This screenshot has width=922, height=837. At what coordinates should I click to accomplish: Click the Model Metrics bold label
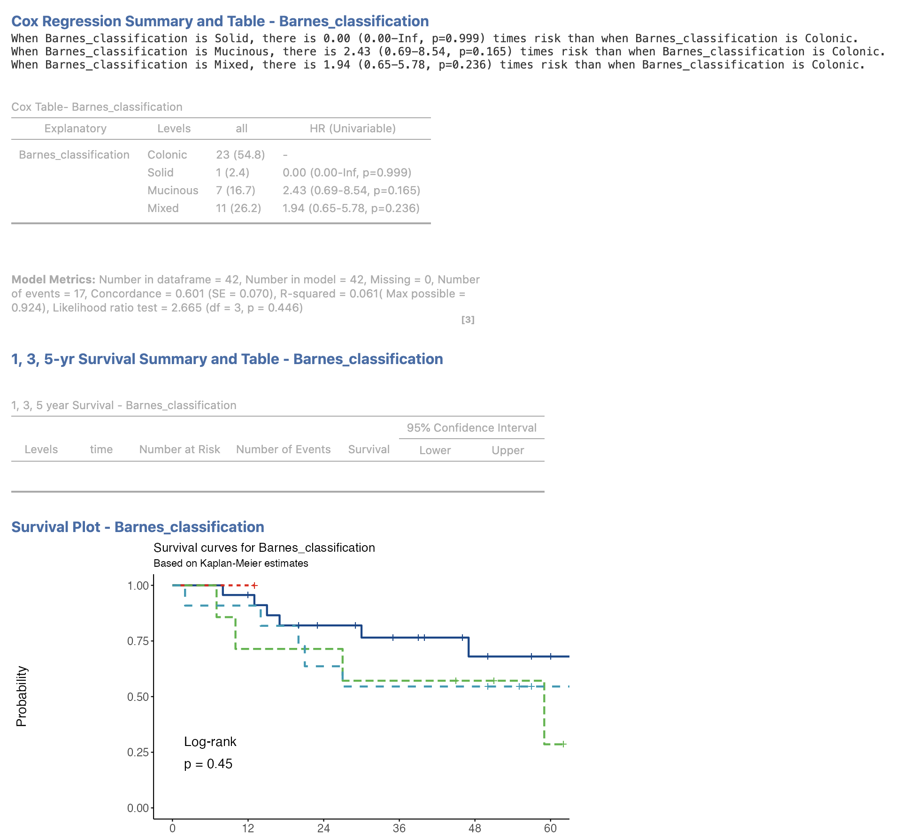click(x=54, y=280)
